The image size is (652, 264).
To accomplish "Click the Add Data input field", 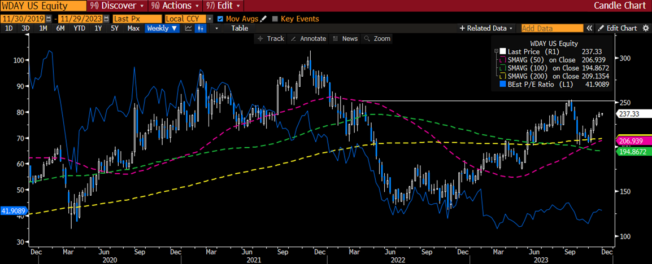I will (x=552, y=28).
